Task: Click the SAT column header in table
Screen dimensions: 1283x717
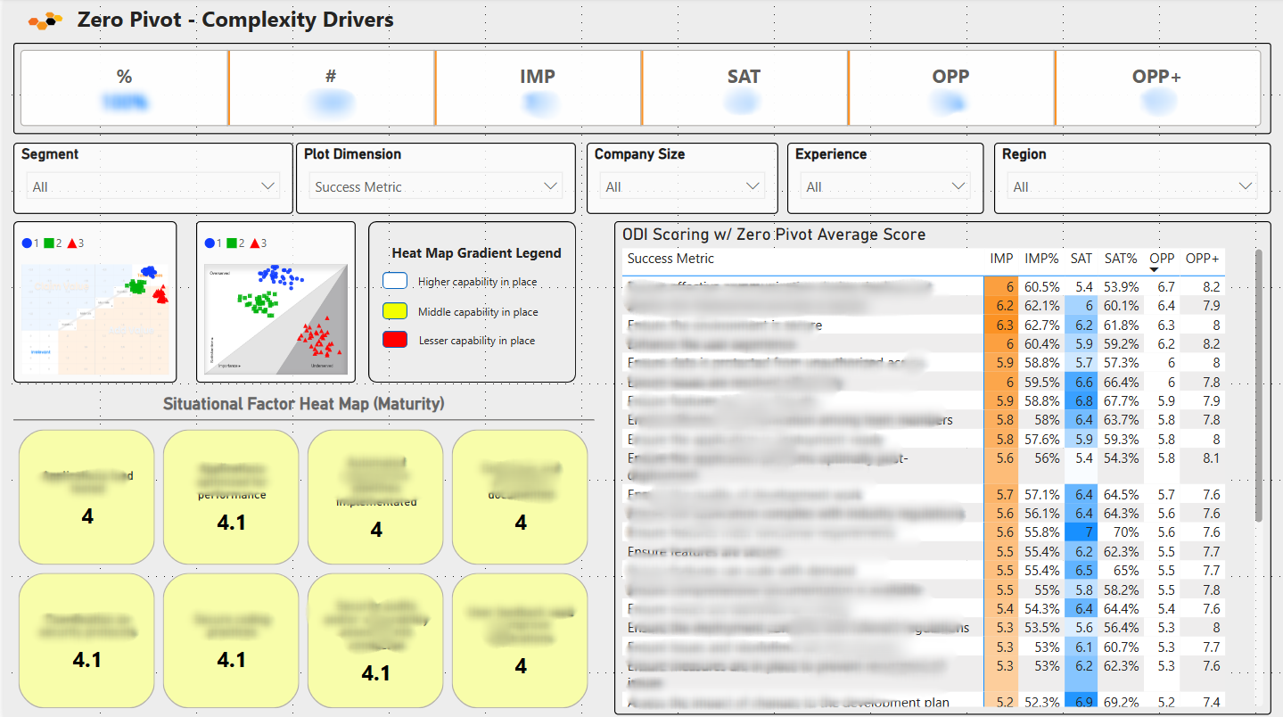Action: pos(1082,259)
